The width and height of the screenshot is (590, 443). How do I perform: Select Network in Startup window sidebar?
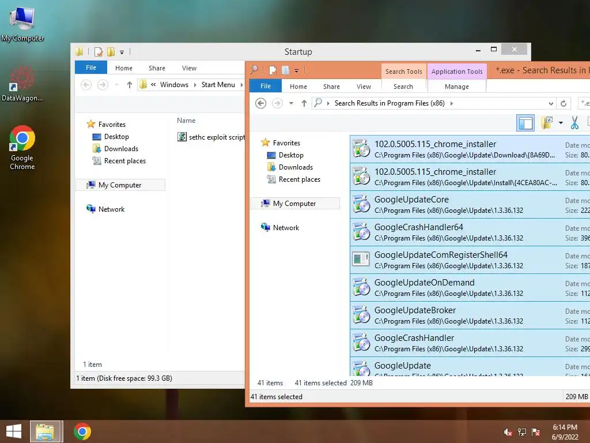[x=111, y=209]
